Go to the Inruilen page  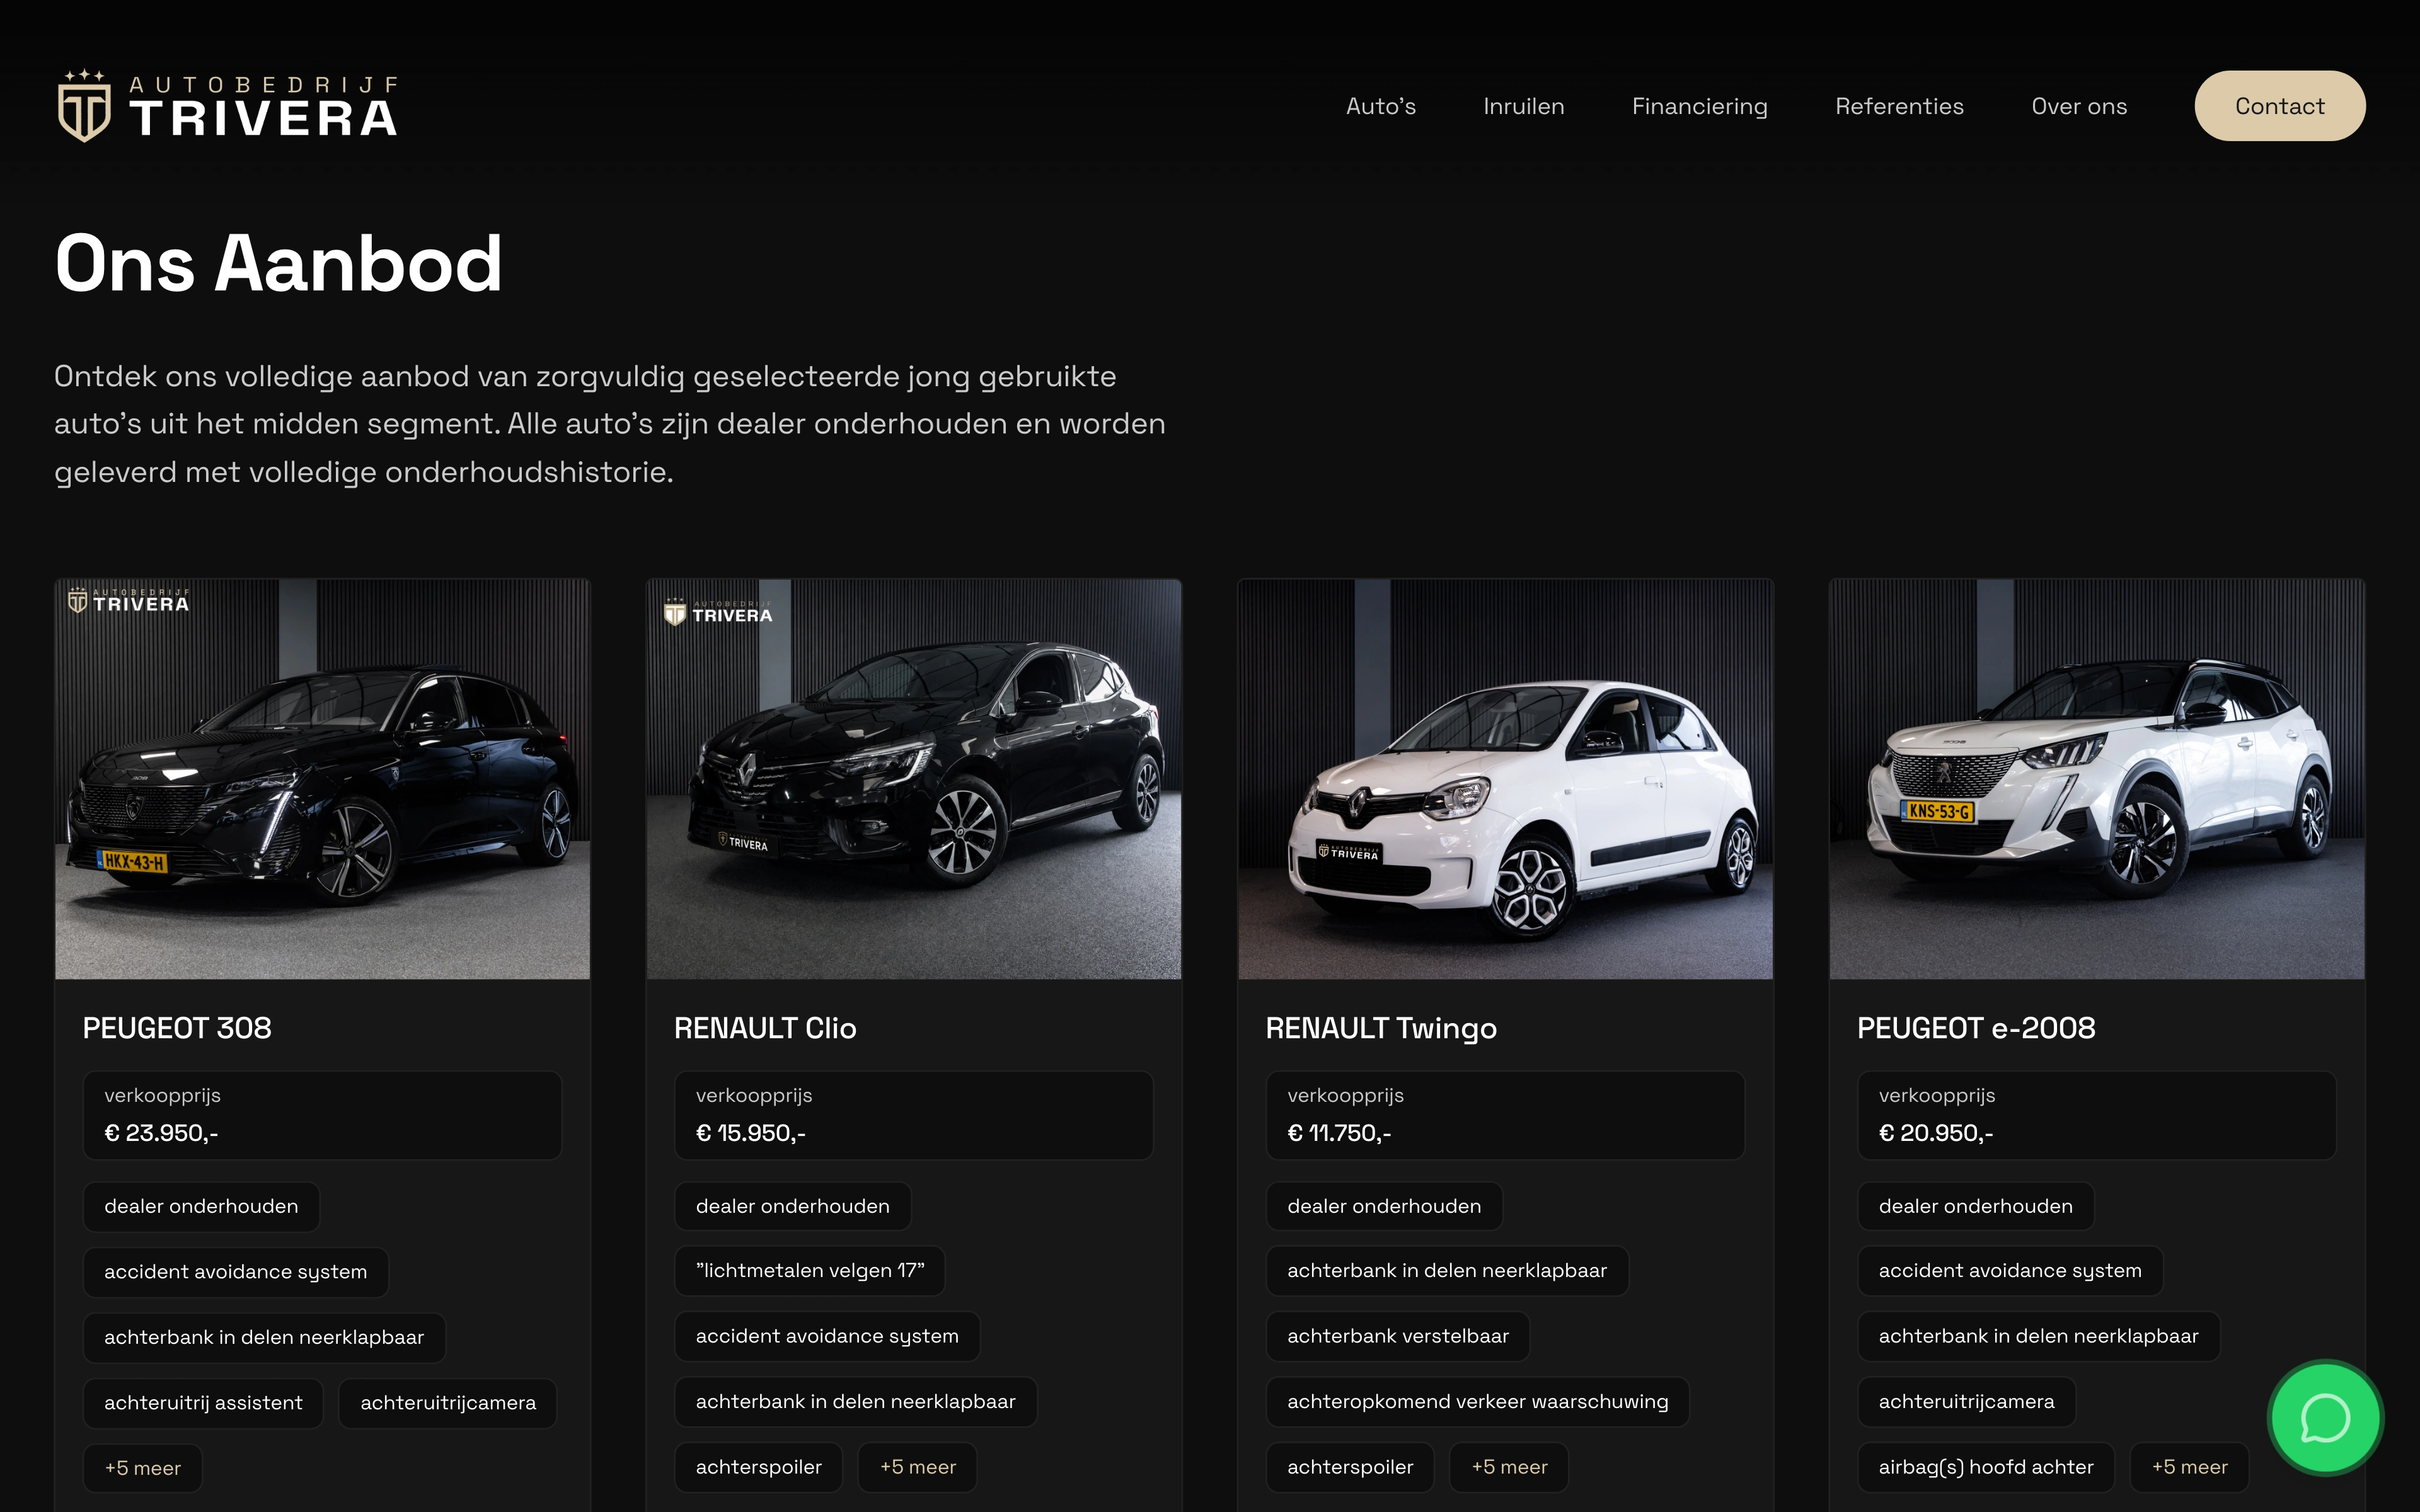click(x=1523, y=106)
